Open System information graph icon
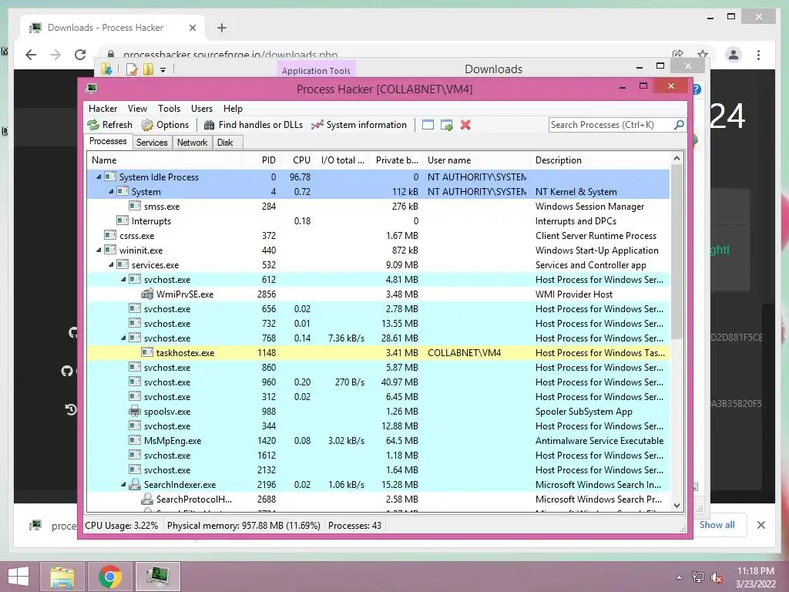This screenshot has width=789, height=592. coord(317,125)
